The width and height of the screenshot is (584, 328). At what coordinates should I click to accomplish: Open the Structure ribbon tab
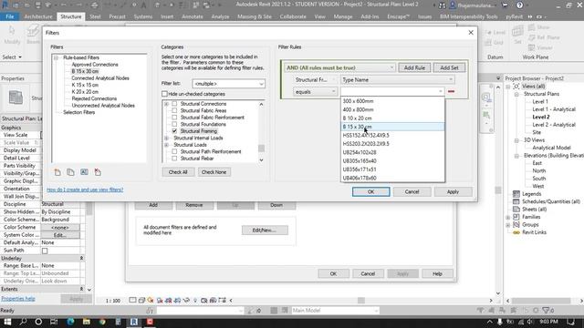point(71,16)
